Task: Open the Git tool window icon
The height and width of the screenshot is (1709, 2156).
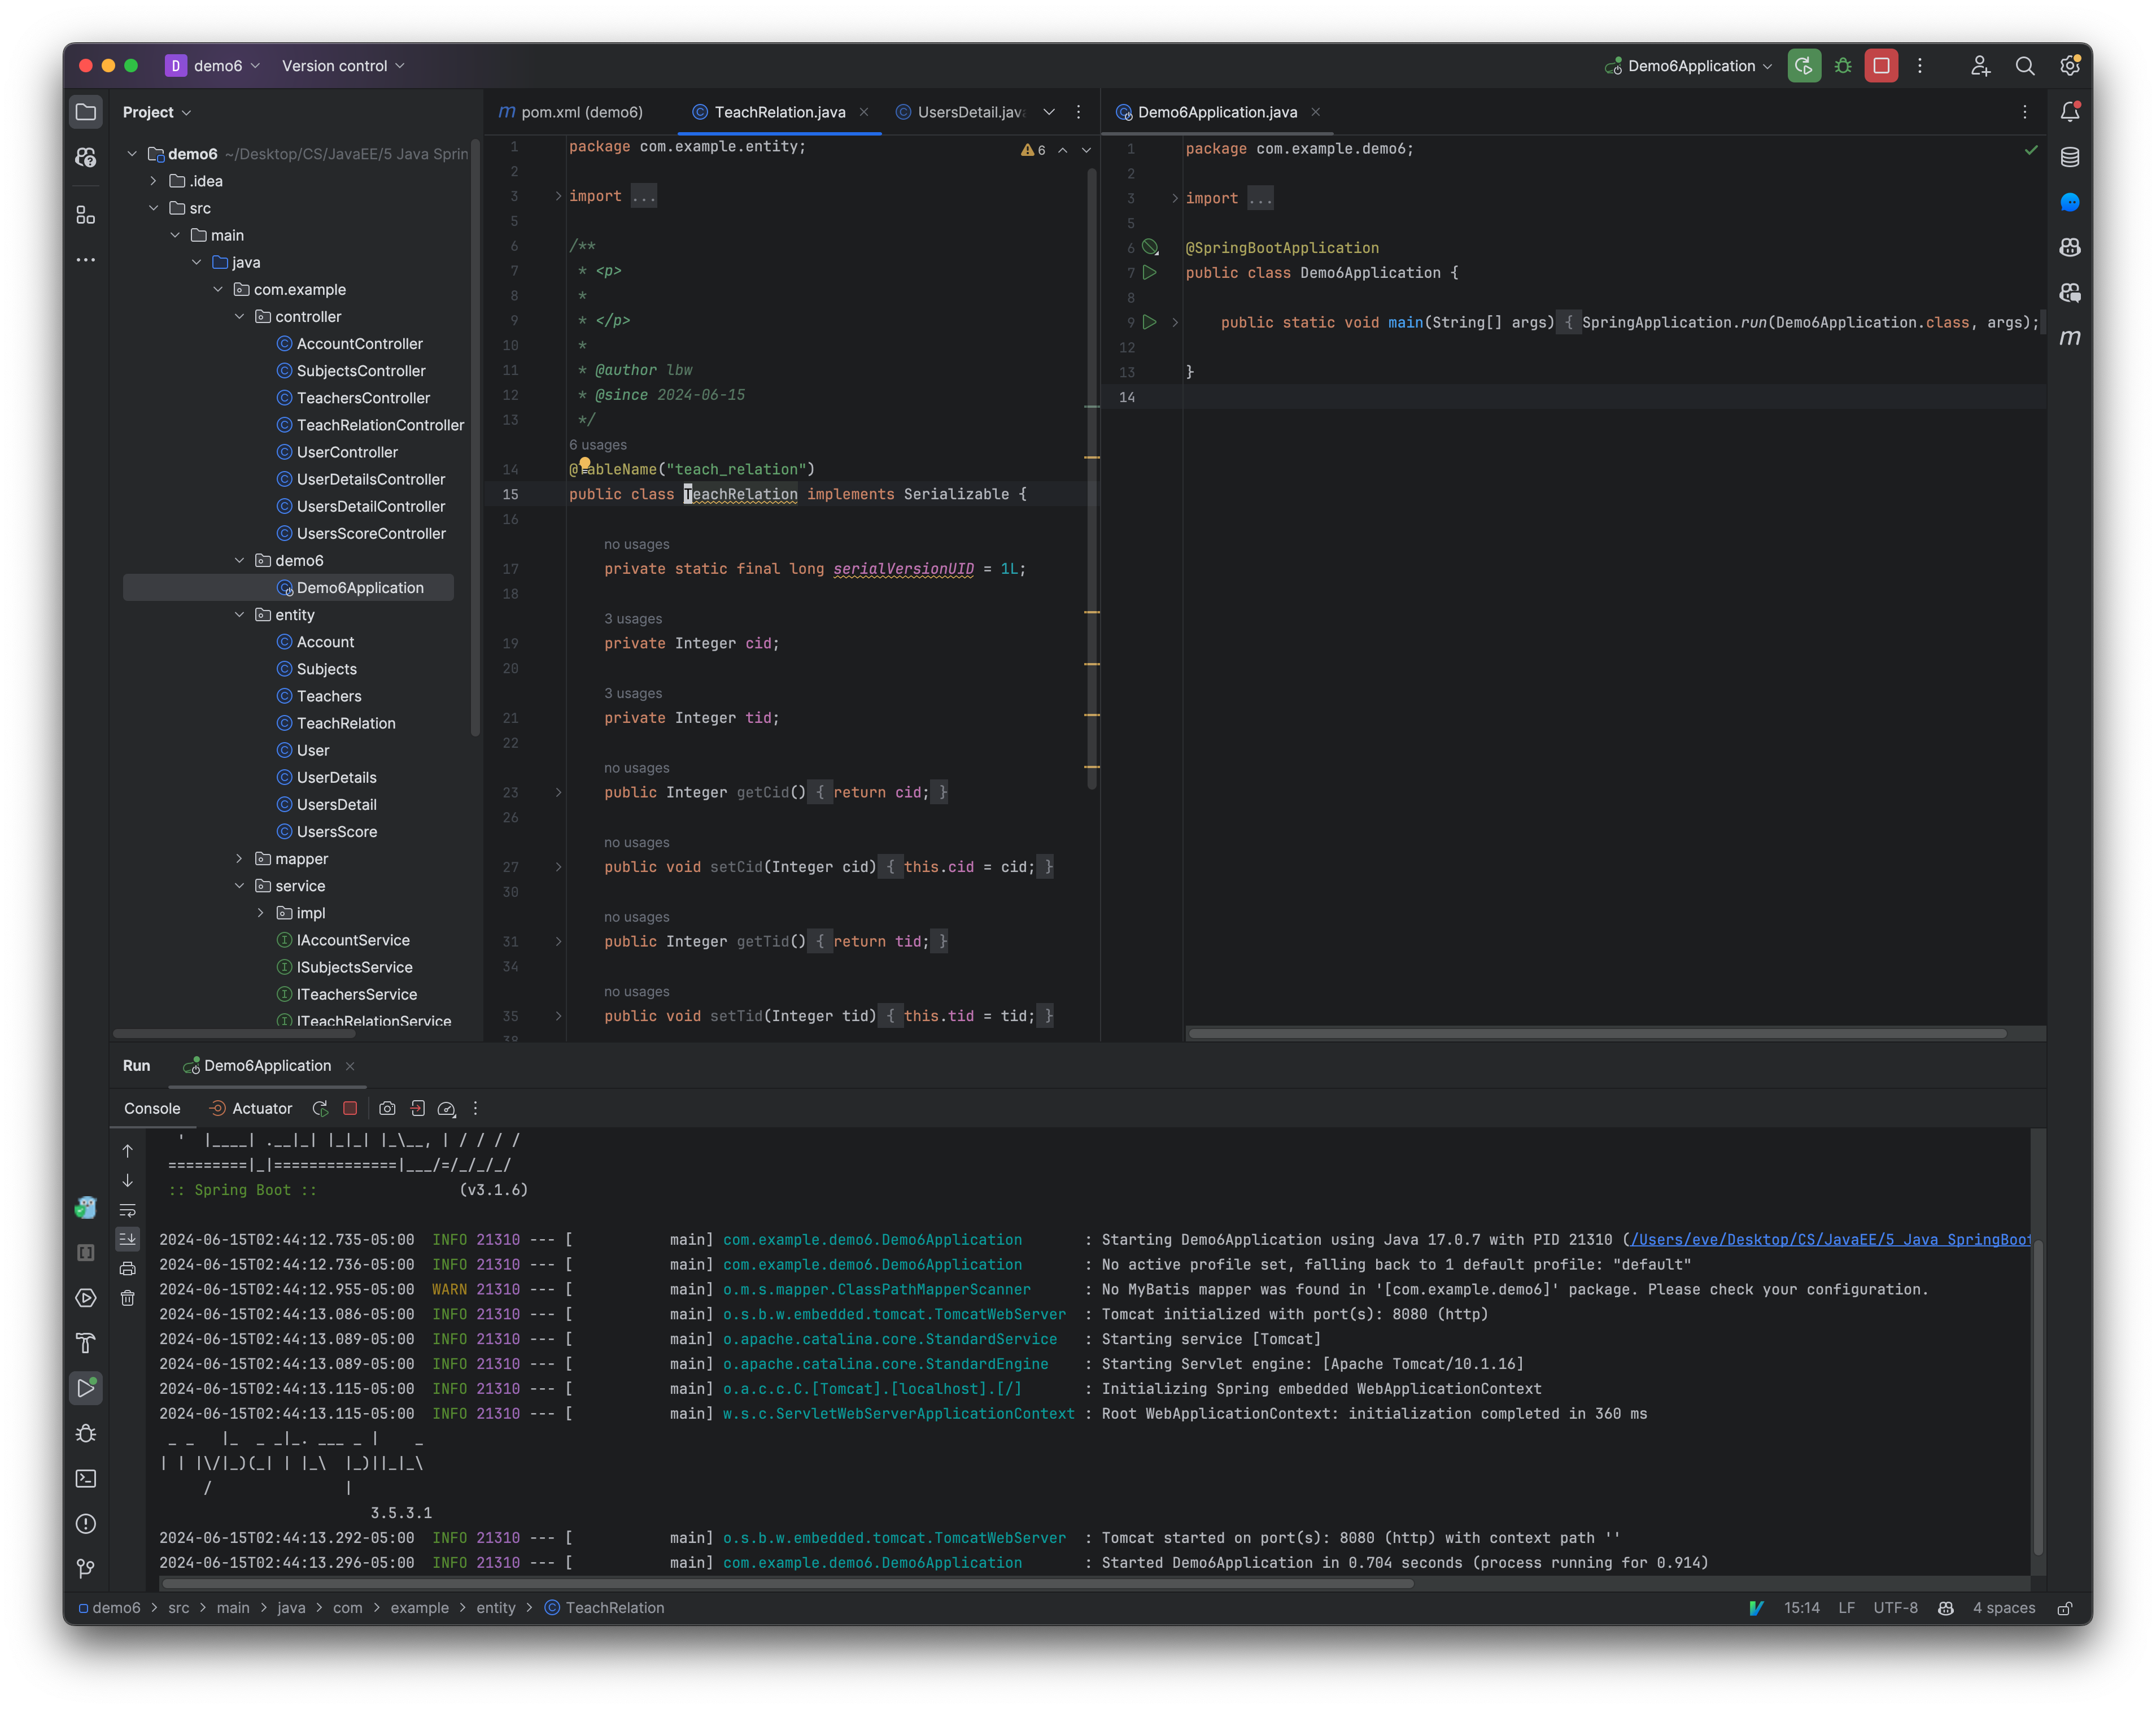Action: coord(86,1568)
